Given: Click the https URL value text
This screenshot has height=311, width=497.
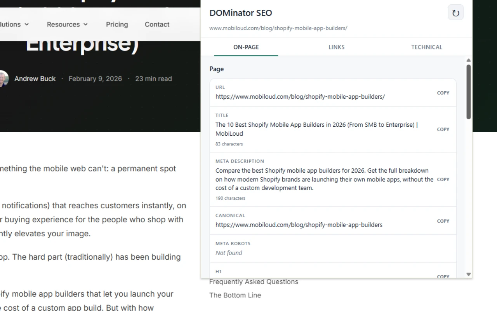Looking at the screenshot, I should tap(300, 96).
